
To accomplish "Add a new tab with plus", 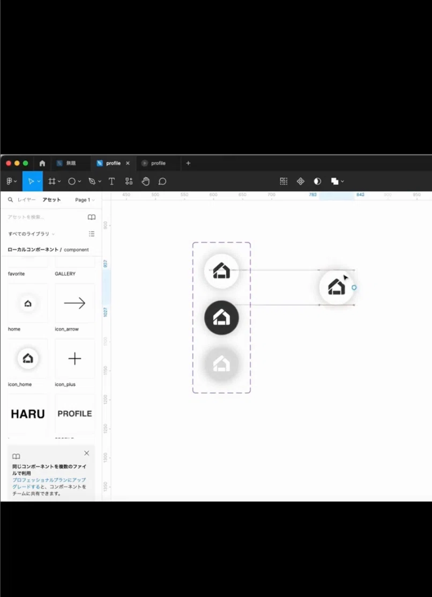I will click(188, 163).
